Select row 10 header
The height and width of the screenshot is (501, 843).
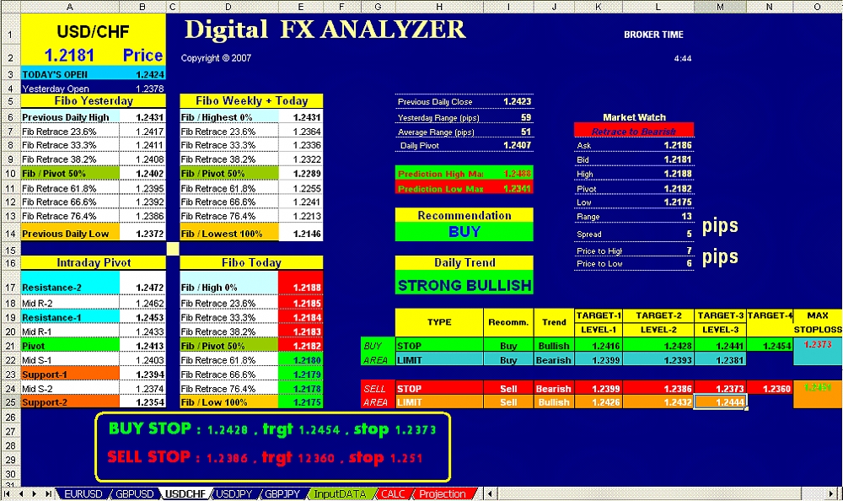click(x=10, y=174)
